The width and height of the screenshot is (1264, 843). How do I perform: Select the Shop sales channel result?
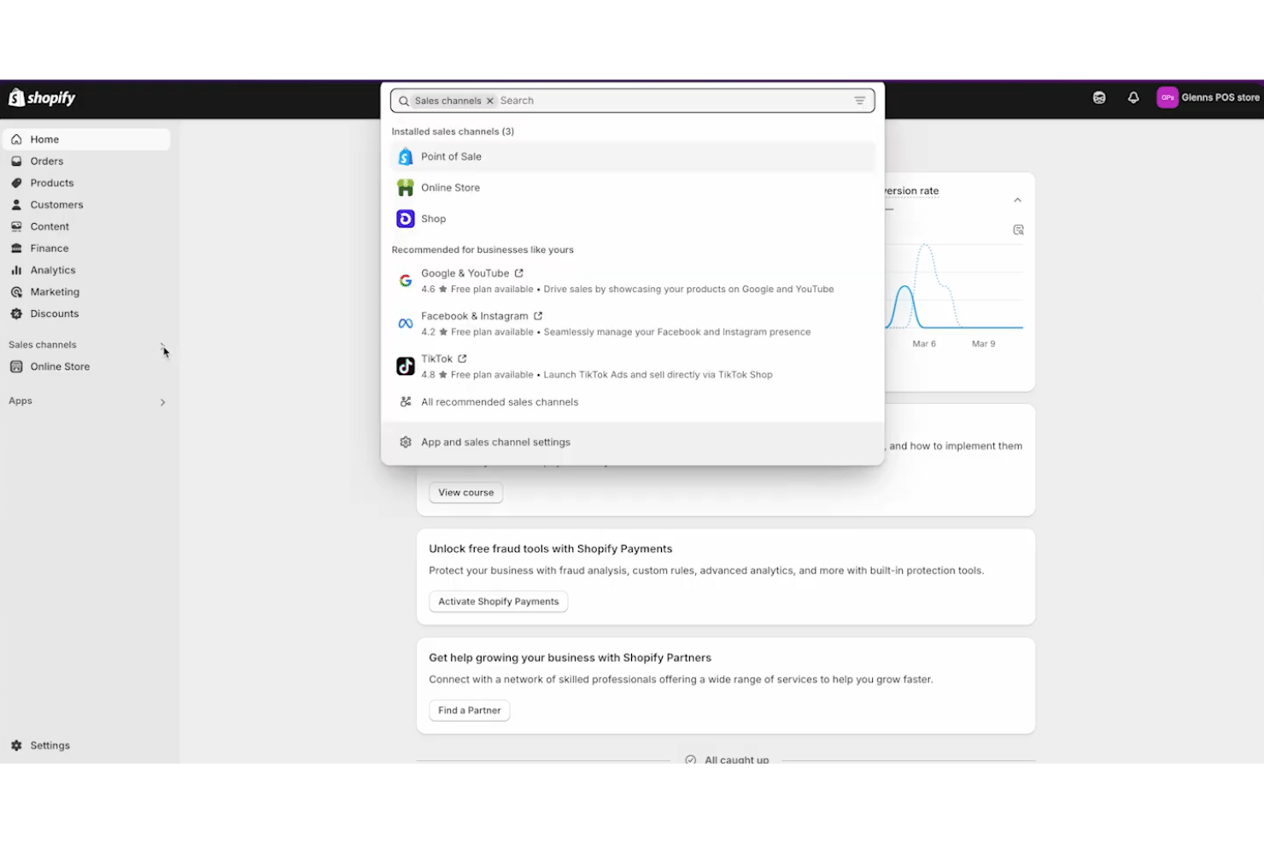pos(633,220)
